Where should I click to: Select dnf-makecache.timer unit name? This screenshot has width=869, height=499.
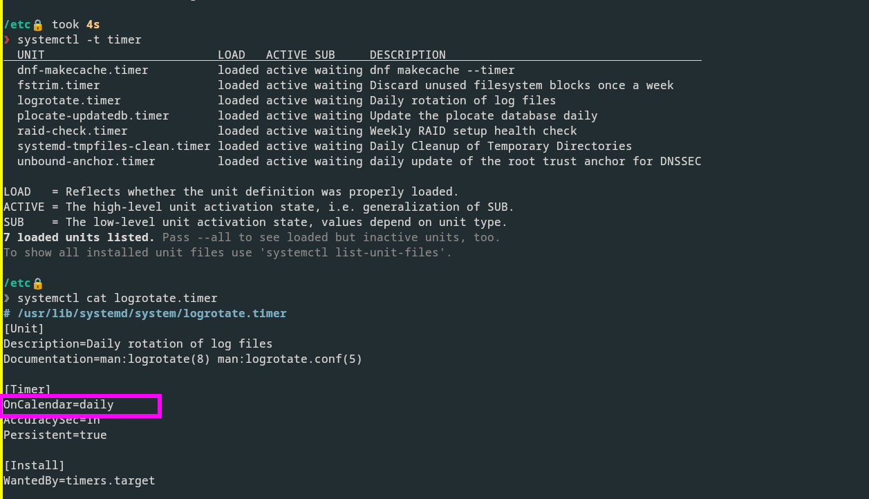(x=83, y=70)
